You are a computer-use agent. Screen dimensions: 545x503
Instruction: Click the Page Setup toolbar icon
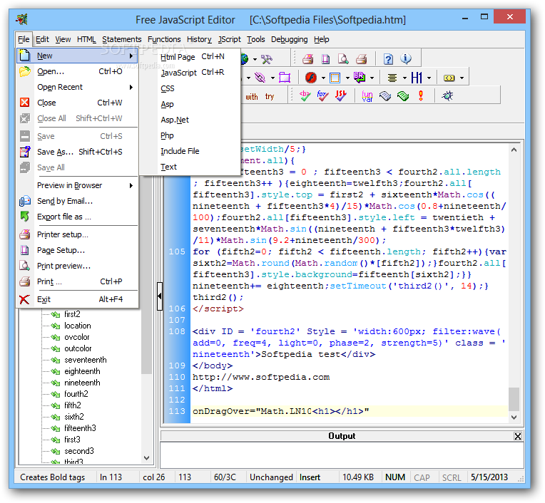pyautogui.click(x=326, y=58)
